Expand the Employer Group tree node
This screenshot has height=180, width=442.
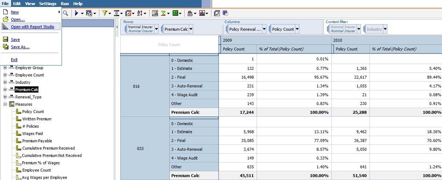click(x=5, y=68)
